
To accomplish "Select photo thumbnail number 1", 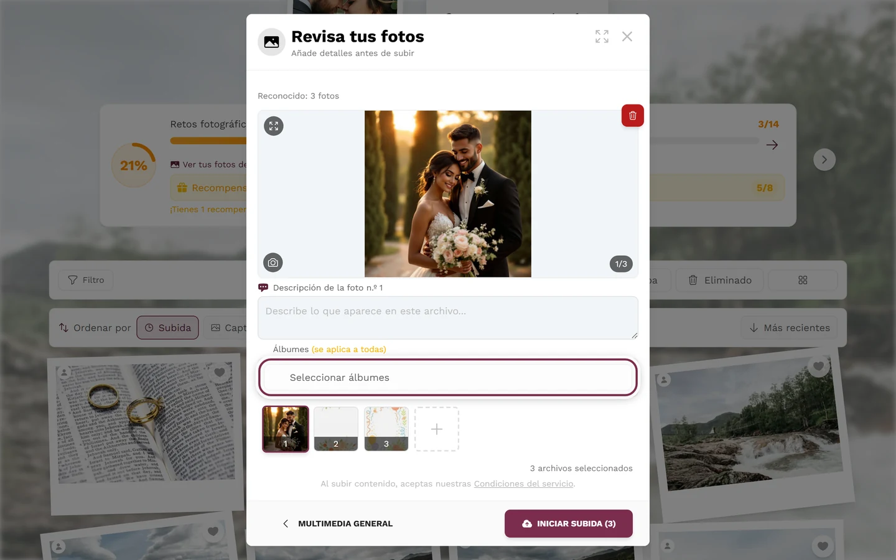I will 286,429.
